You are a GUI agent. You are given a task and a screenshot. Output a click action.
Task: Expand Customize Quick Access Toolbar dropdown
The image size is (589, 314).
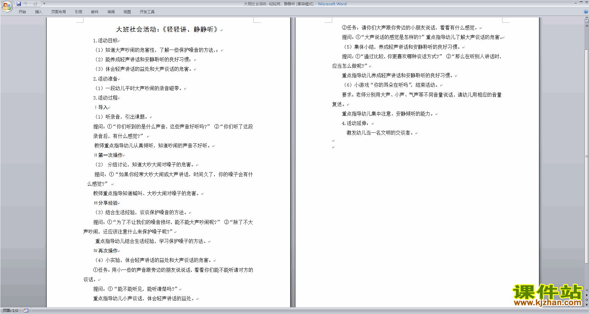(x=44, y=4)
